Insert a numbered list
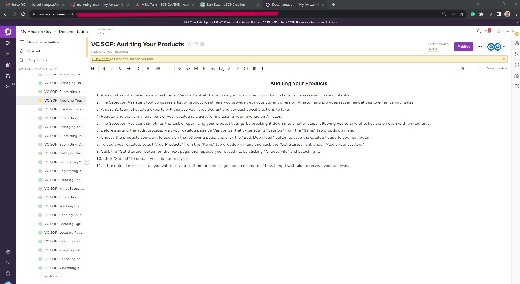 click(158, 69)
